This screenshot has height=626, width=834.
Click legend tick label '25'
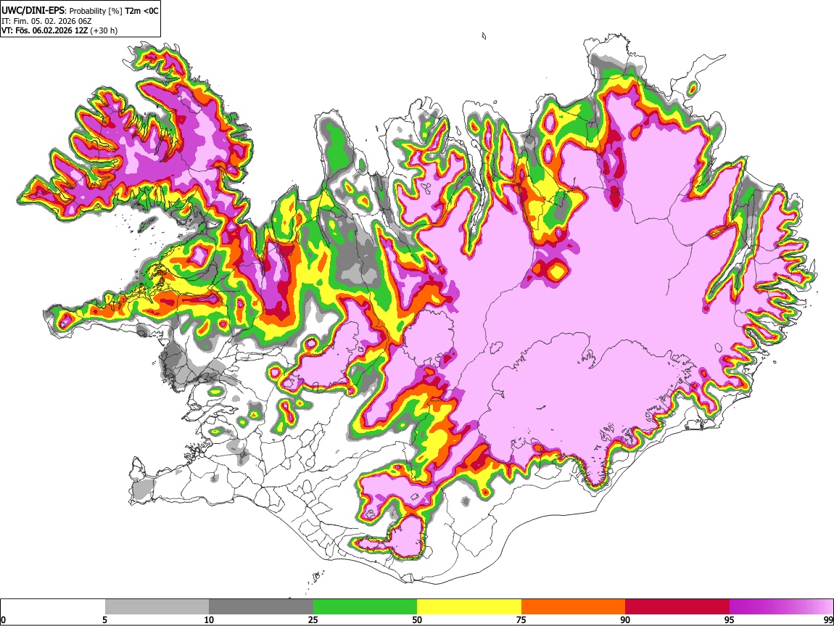[x=313, y=619]
